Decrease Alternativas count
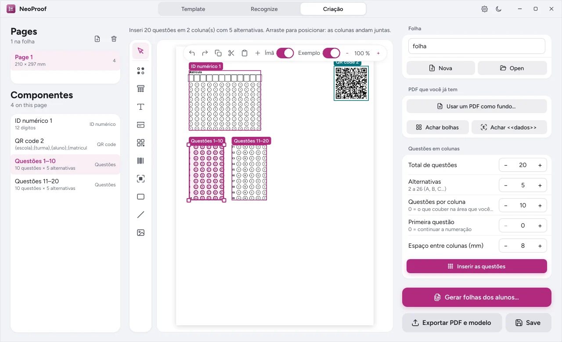Screen dimensions: 562x342 click(506, 185)
